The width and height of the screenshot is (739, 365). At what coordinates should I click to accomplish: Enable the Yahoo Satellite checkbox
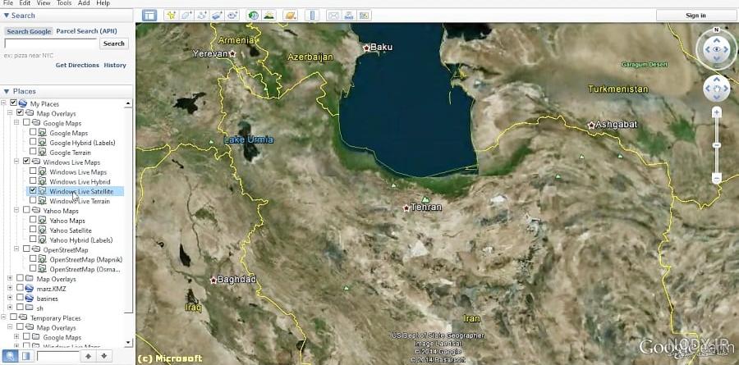[x=33, y=230]
